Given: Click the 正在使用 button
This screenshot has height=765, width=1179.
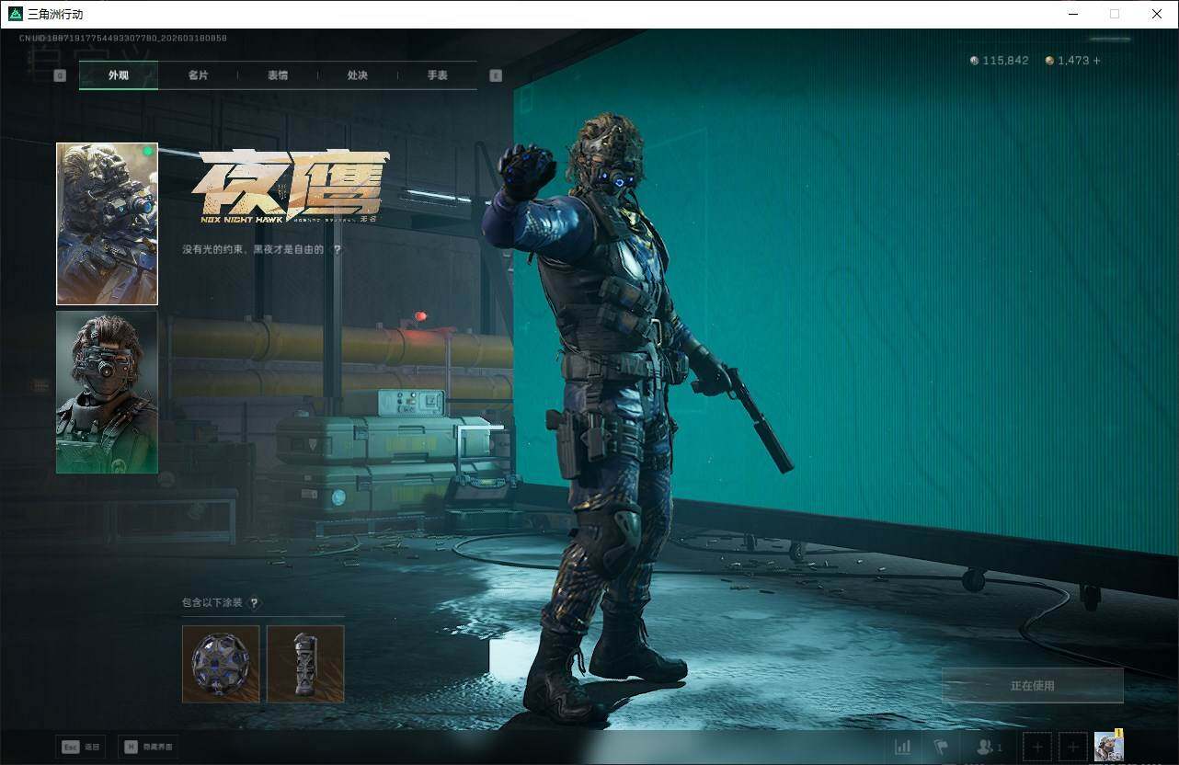Looking at the screenshot, I should 1033,685.
